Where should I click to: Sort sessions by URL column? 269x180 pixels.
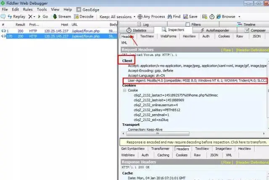[x=74, y=25]
